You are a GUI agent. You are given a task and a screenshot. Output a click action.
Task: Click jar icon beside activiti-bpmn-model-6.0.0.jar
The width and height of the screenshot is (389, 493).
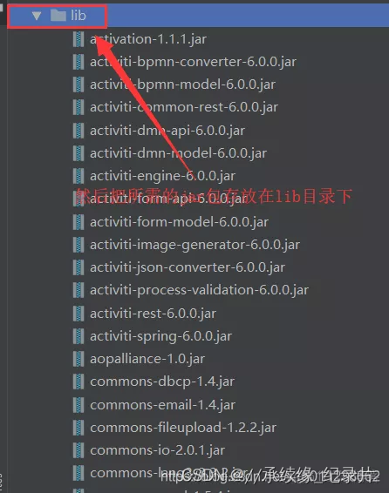(x=78, y=84)
